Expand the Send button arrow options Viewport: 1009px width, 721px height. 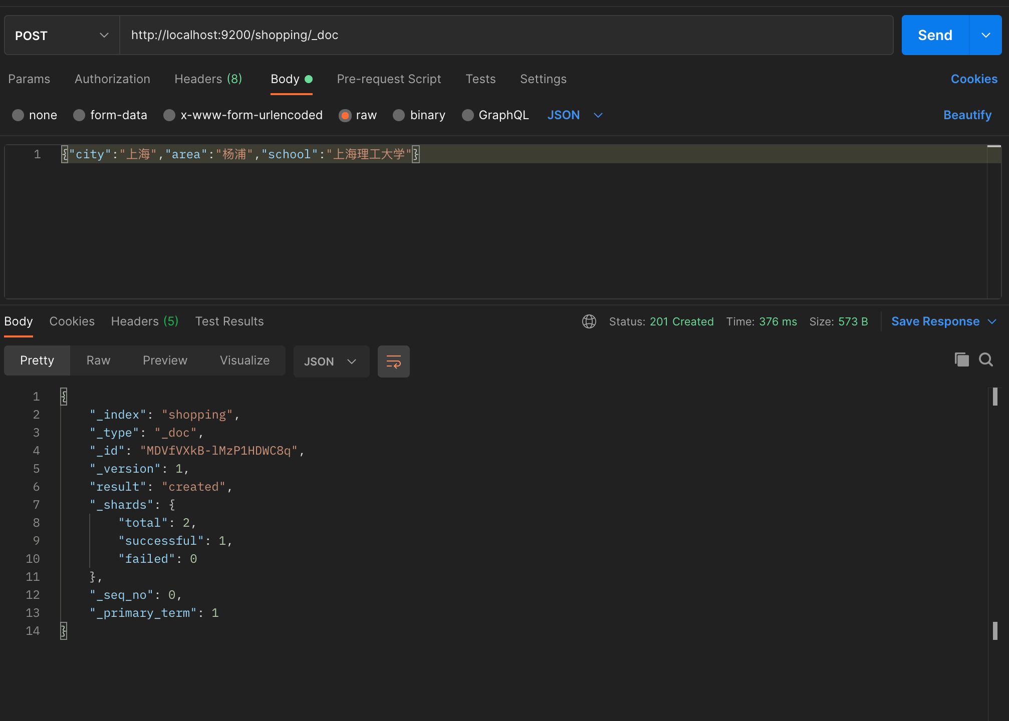pos(985,35)
